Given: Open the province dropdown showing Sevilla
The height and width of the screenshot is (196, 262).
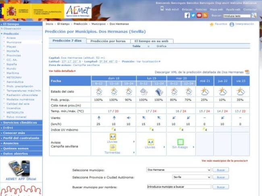Looking at the screenshot, I should point(191,177).
